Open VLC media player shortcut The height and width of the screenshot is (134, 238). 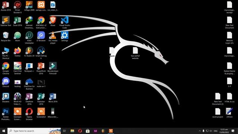click(53, 38)
